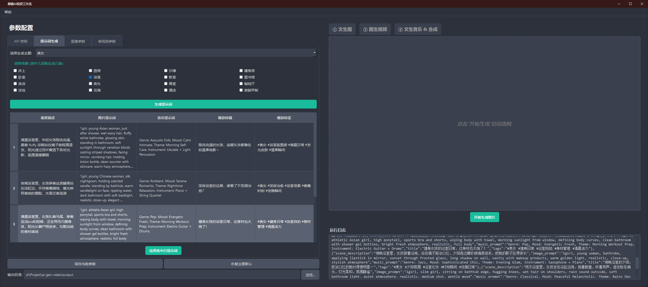Check the 夜店 scene checkbox

tap(15, 84)
